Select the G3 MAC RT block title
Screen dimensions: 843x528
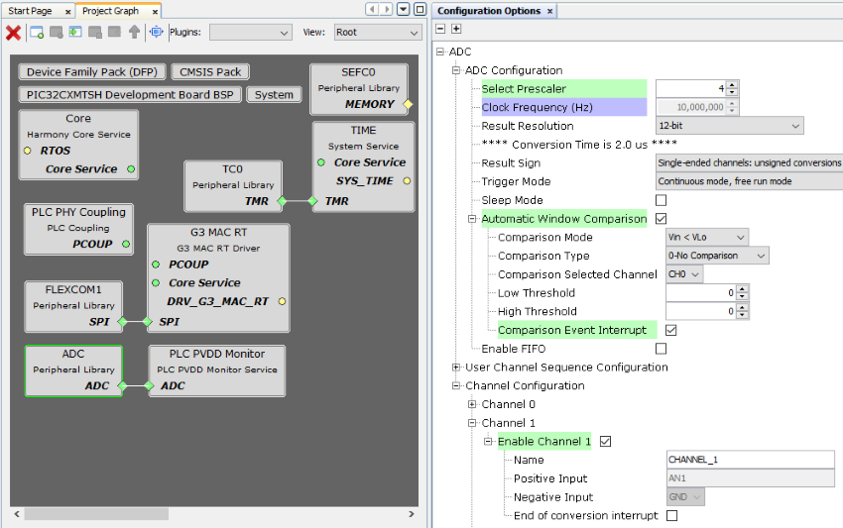pos(218,233)
